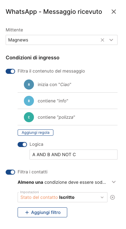The height and width of the screenshot is (229, 126).
Task: Select rule B circle icon
Action: pos(29,101)
